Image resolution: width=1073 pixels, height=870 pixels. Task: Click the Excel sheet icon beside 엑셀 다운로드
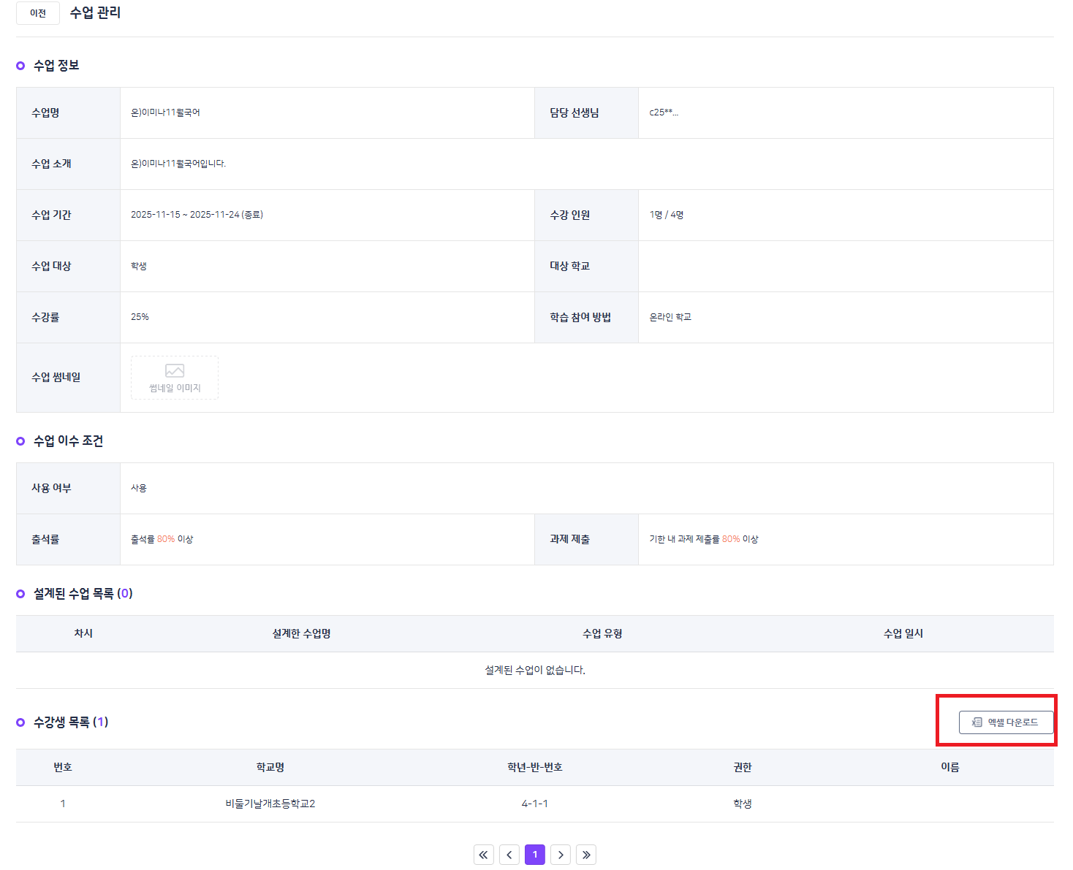[x=977, y=722]
